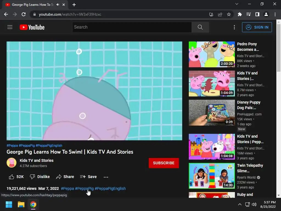Open Windows Start menu

point(9,204)
